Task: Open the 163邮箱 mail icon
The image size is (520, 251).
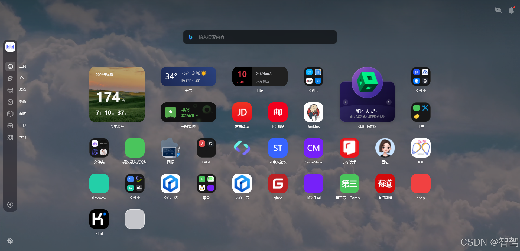Action: tap(278, 112)
